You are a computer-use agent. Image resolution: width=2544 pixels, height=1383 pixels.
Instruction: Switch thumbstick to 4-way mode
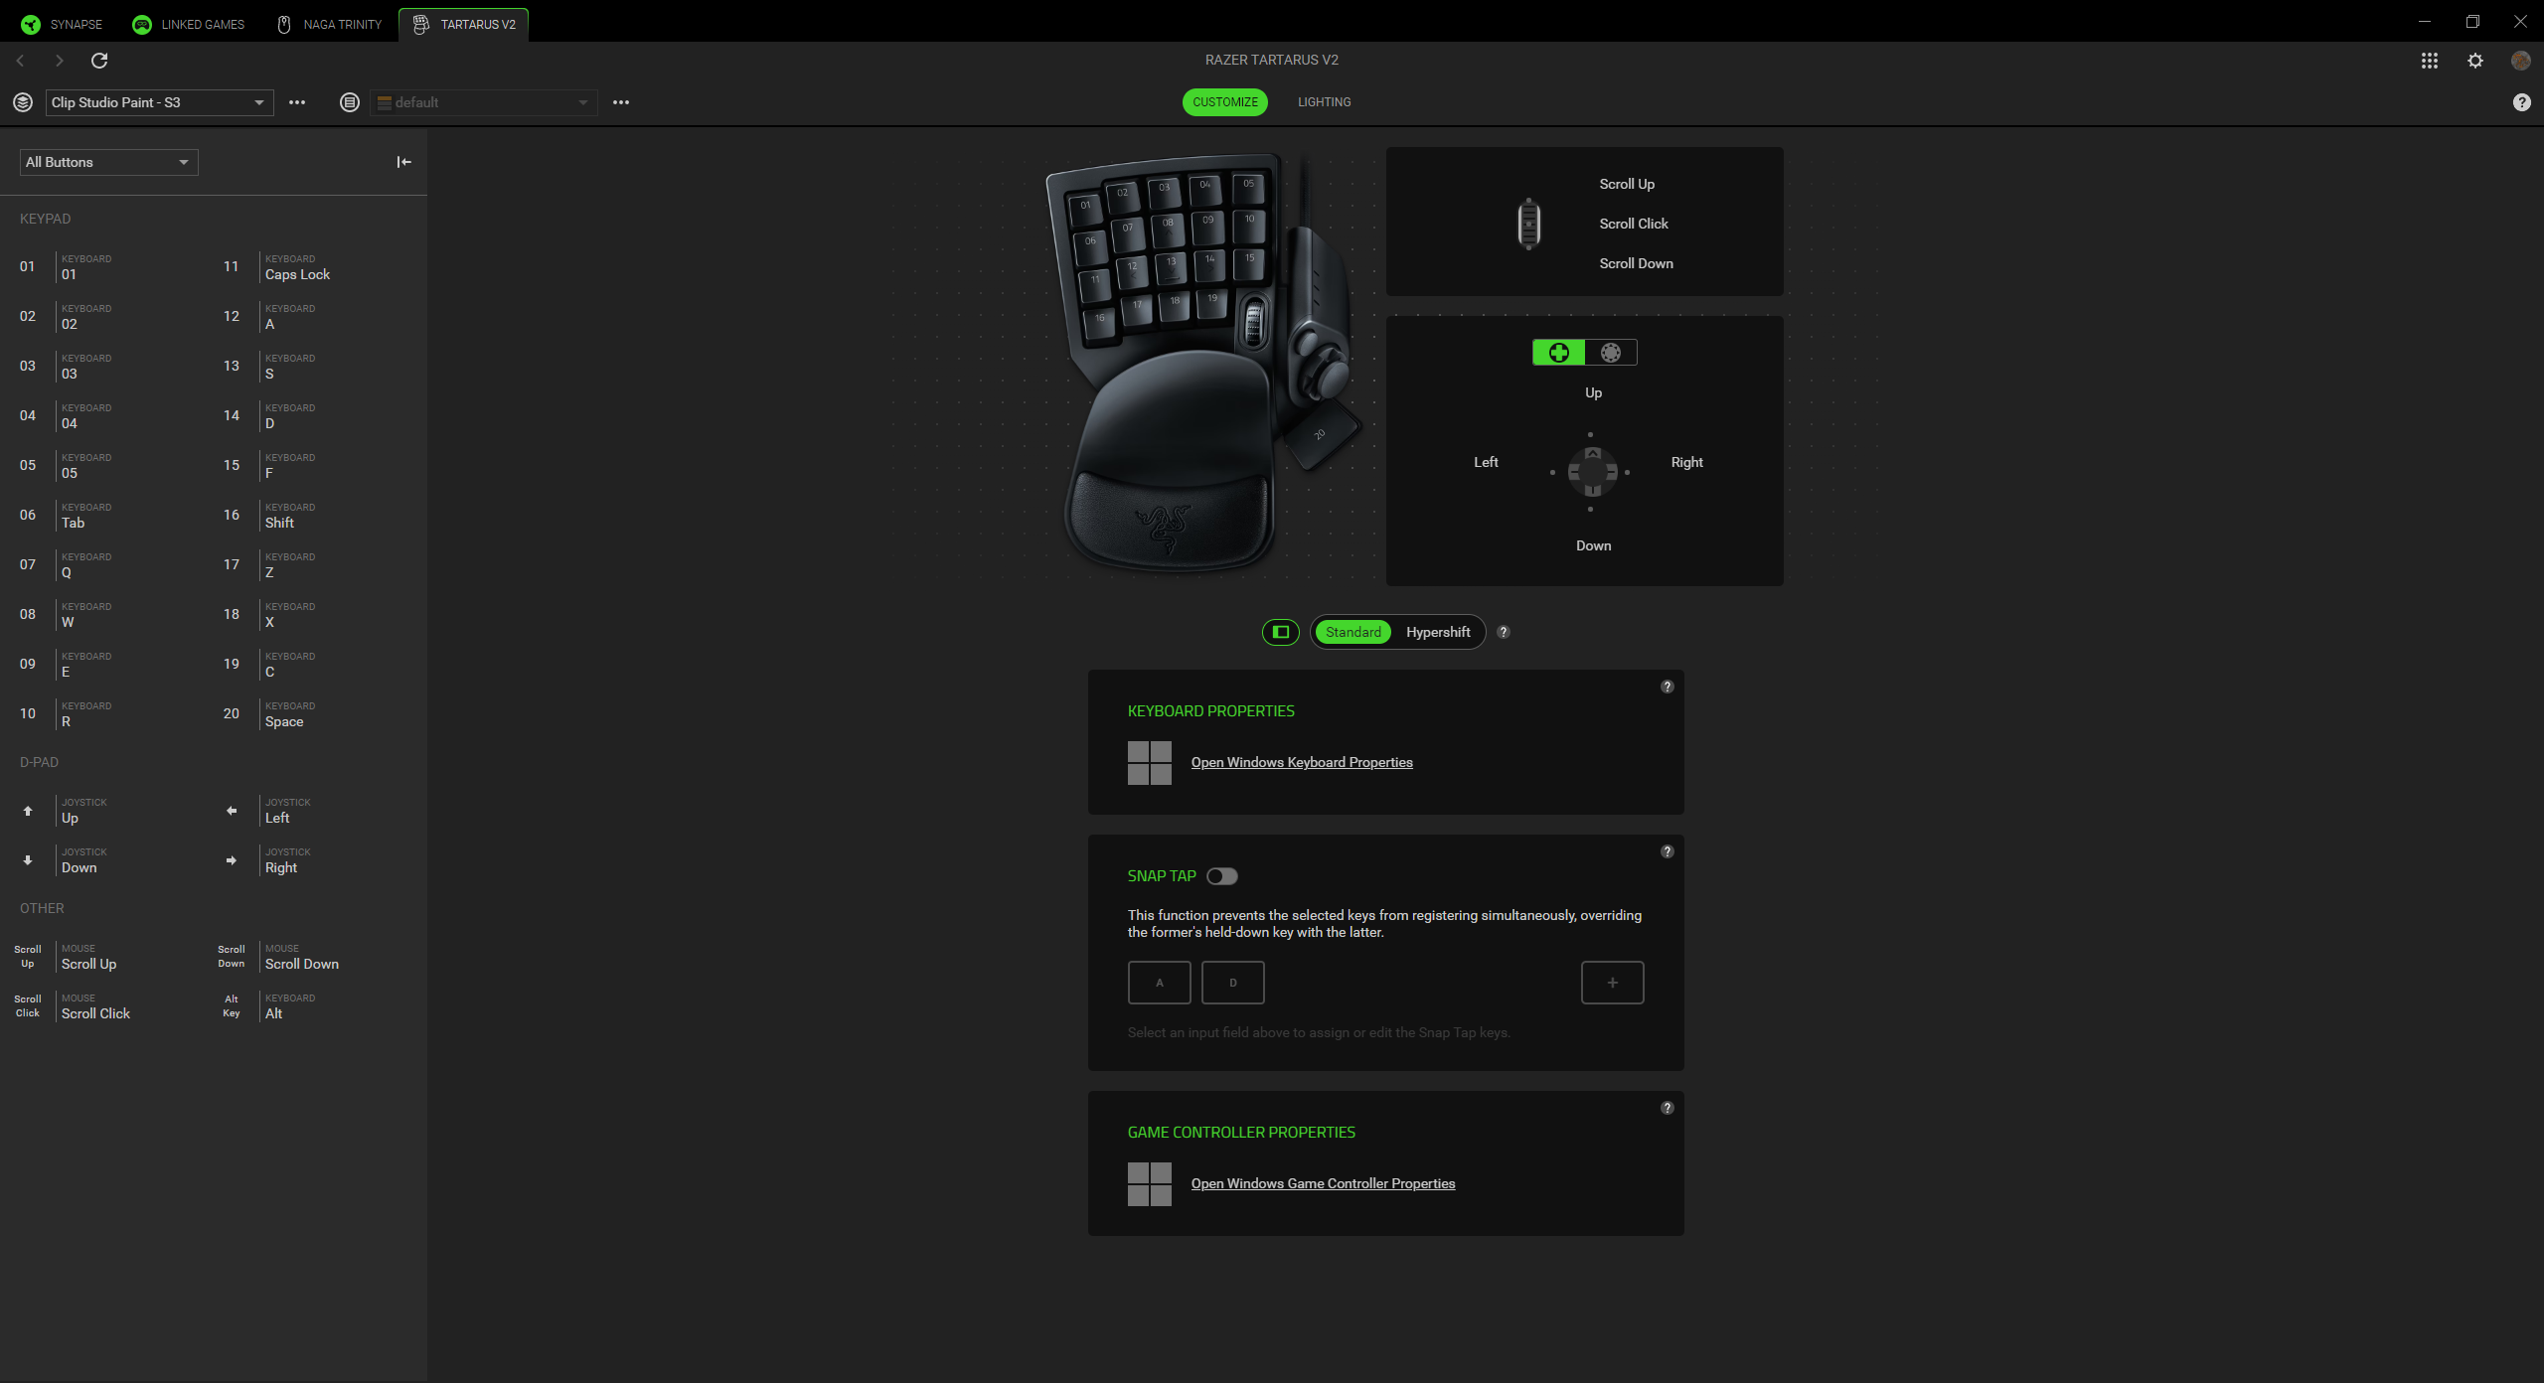pos(1559,353)
